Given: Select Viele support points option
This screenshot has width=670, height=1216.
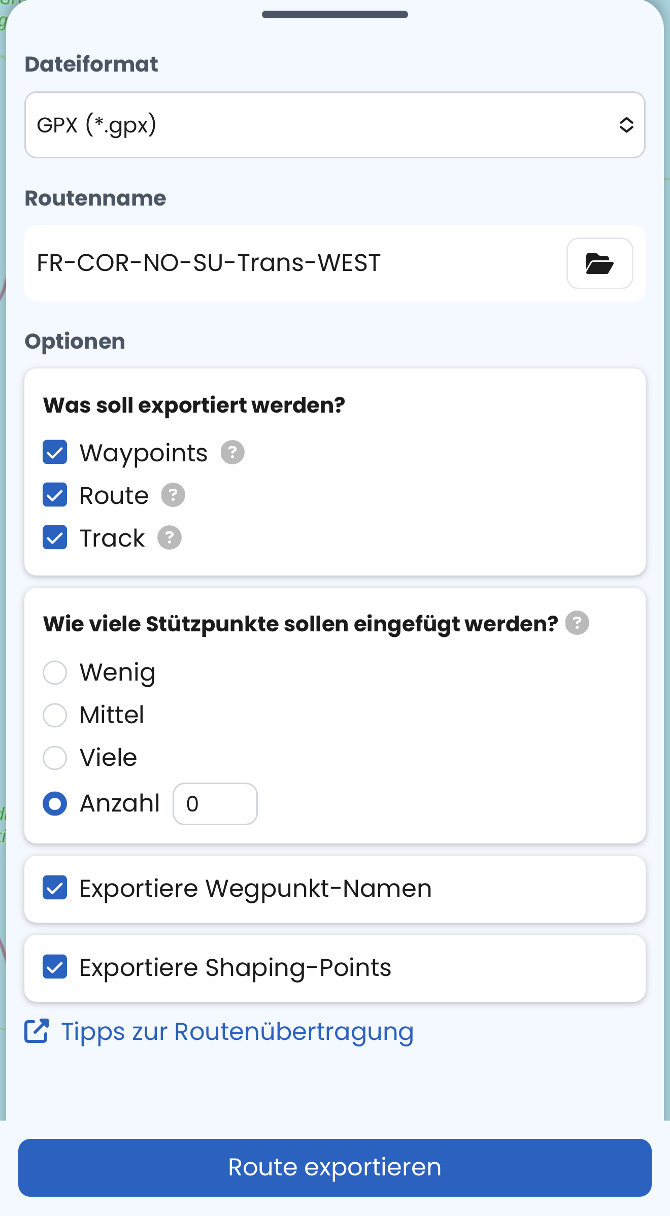Looking at the screenshot, I should pos(55,758).
